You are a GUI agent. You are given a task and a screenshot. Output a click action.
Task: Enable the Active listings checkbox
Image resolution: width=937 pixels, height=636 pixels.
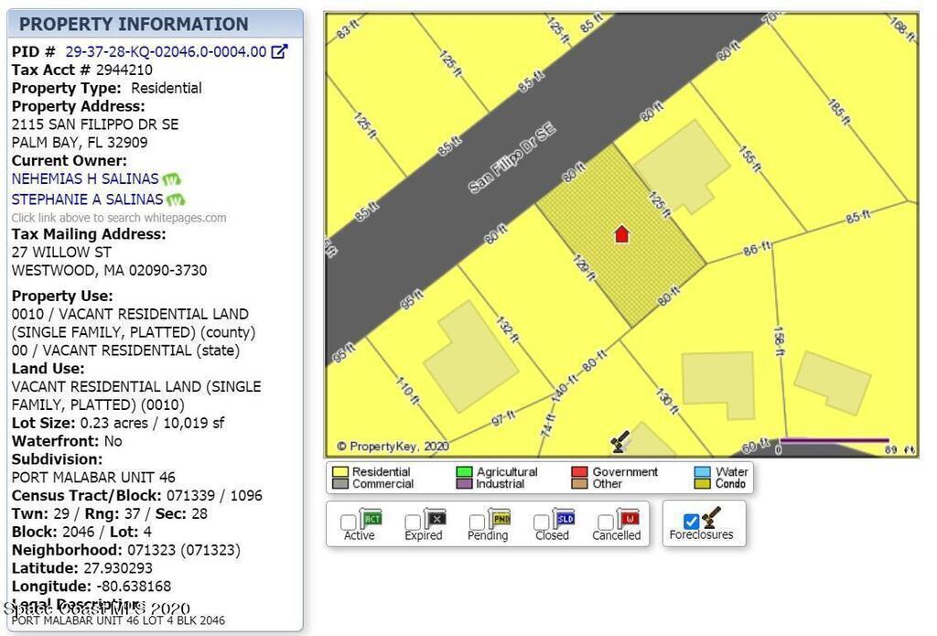coord(349,522)
